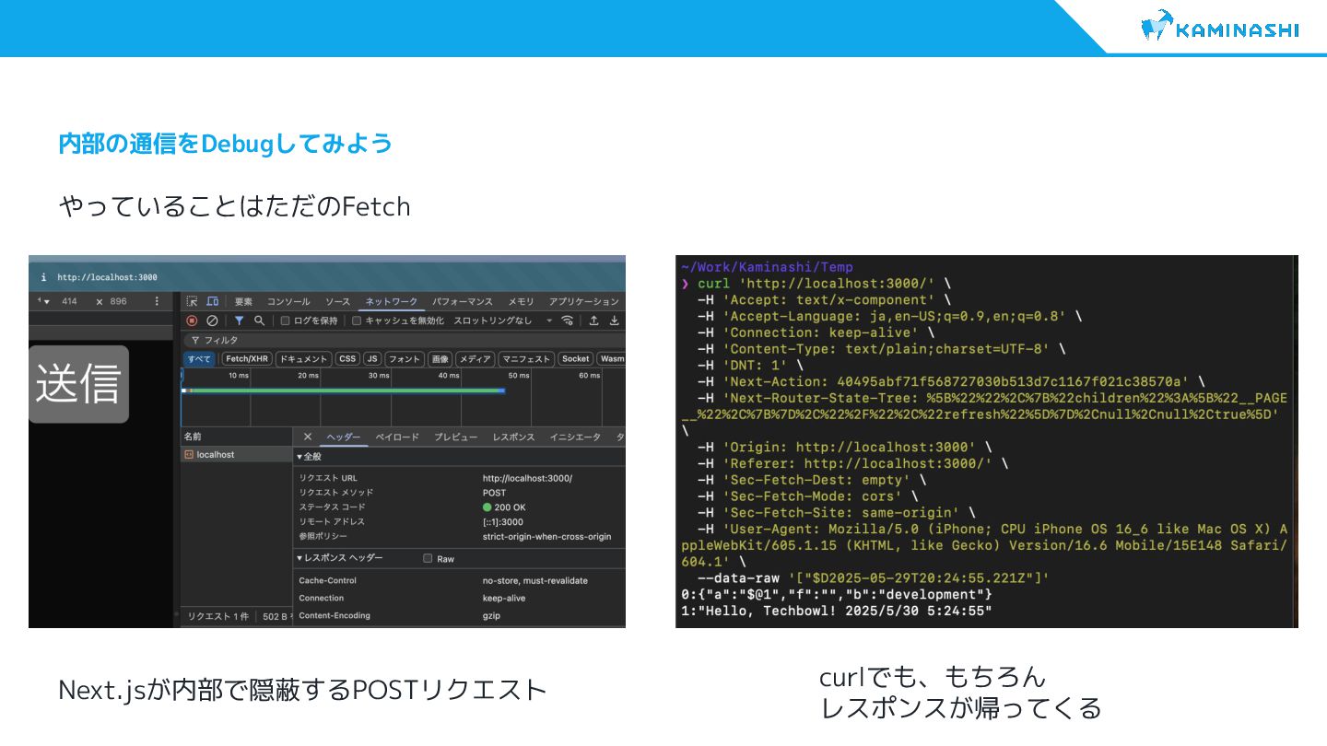Viewport: 1327px width, 746px height.
Task: Select the localhost request row
Action: click(236, 455)
